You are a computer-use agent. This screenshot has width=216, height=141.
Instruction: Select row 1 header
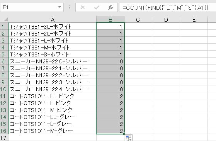click(x=4, y=26)
